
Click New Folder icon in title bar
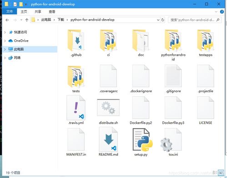[x=21, y=5]
